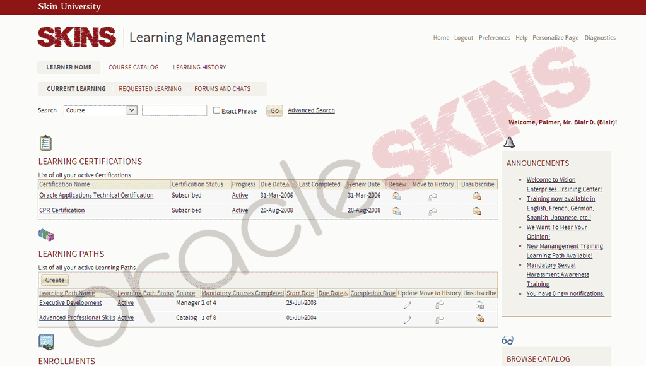Switch to Requested Learning subtab
The height and width of the screenshot is (366, 646).
point(150,88)
